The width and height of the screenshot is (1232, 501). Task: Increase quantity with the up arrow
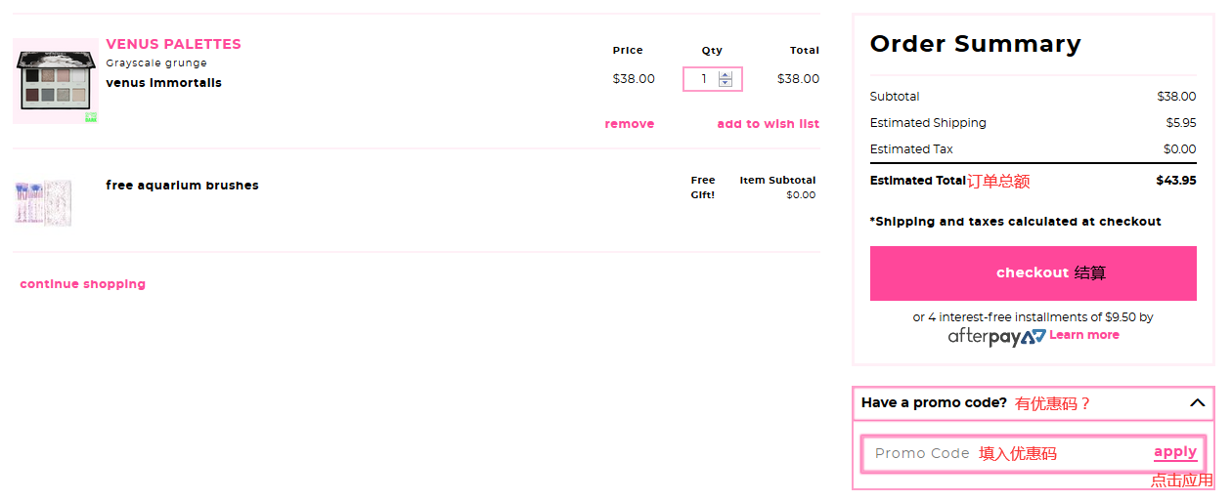(725, 74)
